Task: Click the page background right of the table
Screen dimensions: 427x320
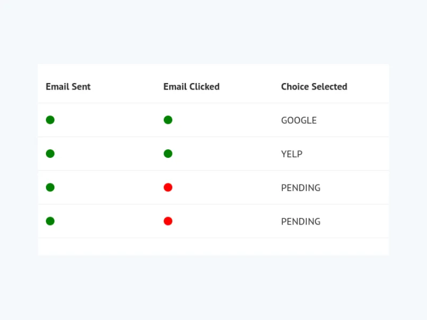Action: pos(408,160)
